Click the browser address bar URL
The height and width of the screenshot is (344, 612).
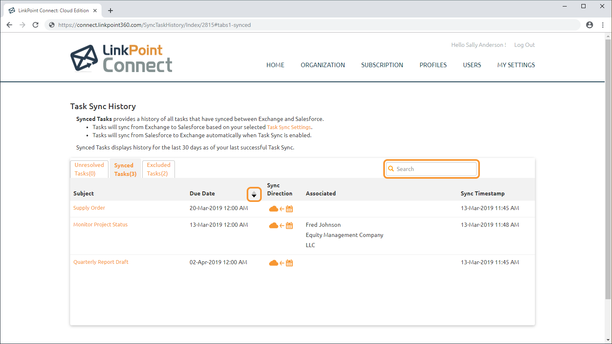pyautogui.click(x=155, y=25)
